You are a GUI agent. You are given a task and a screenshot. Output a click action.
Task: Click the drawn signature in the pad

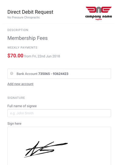(x=46, y=149)
